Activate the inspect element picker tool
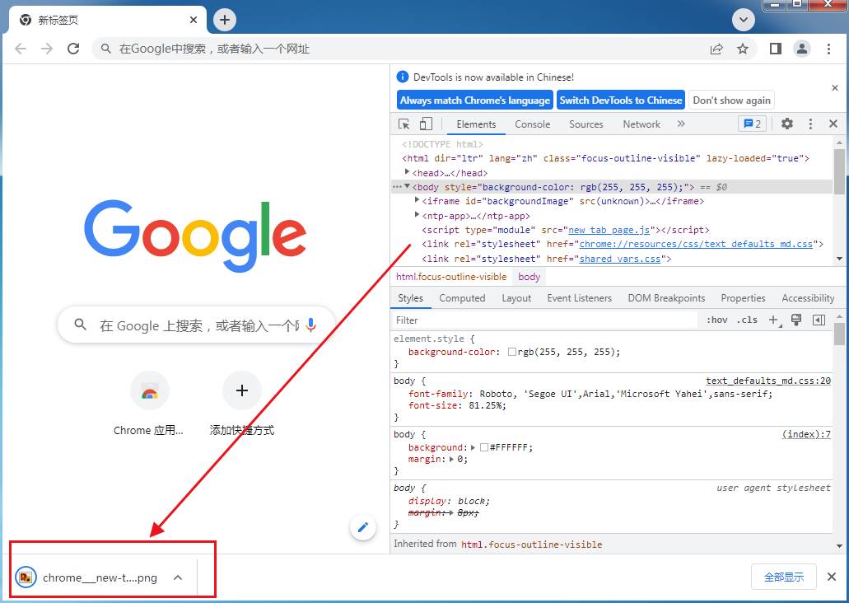The width and height of the screenshot is (849, 603). click(x=404, y=124)
